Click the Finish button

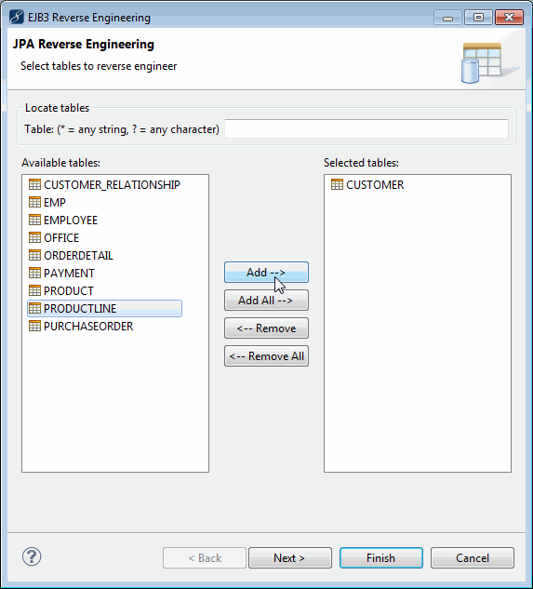[x=381, y=557]
